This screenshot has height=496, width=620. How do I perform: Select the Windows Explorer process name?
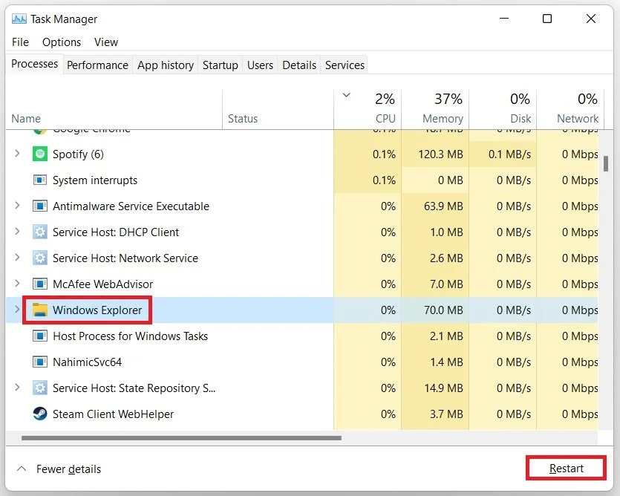pyautogui.click(x=97, y=310)
